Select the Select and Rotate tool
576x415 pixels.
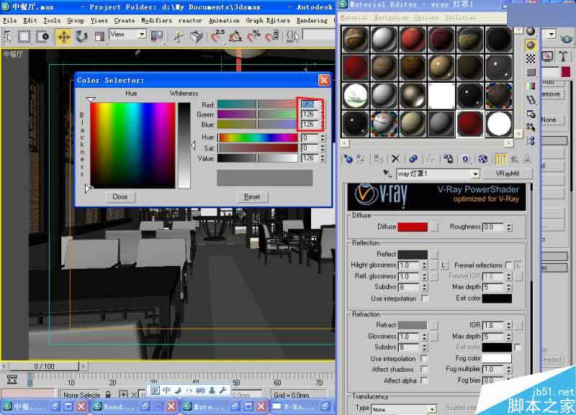[x=81, y=36]
